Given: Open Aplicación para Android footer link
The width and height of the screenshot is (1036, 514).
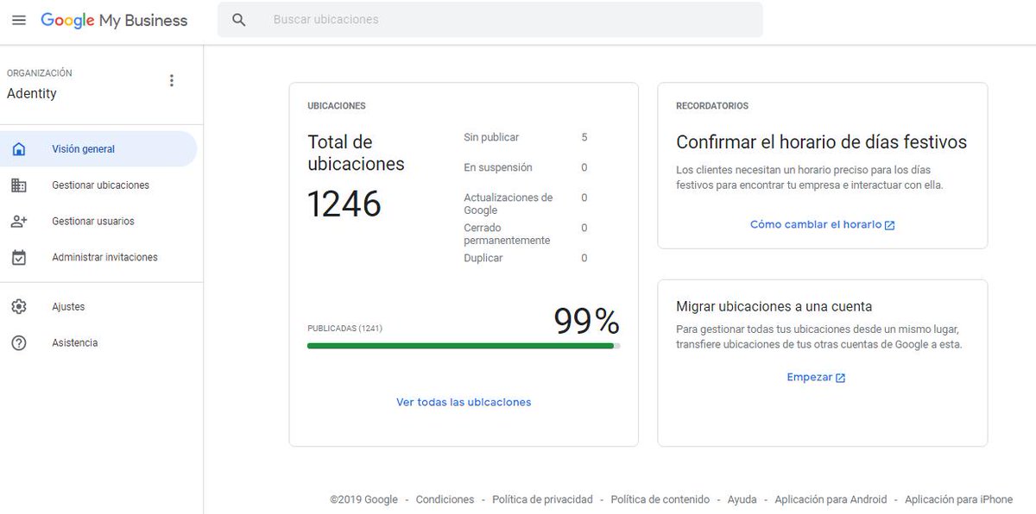Looking at the screenshot, I should point(831,499).
